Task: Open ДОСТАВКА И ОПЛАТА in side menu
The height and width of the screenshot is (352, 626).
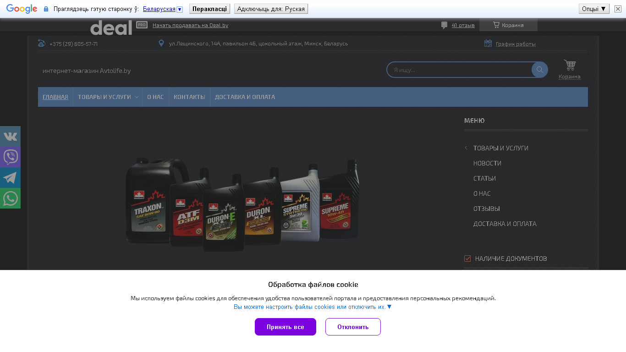Action: pos(505,224)
